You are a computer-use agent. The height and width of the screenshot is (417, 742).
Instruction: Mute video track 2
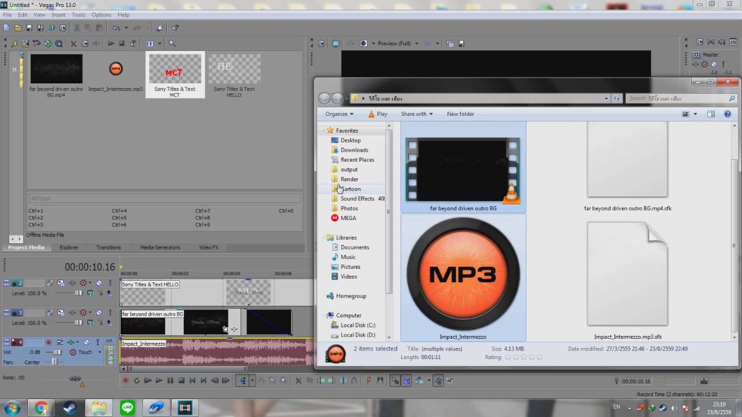click(x=99, y=283)
